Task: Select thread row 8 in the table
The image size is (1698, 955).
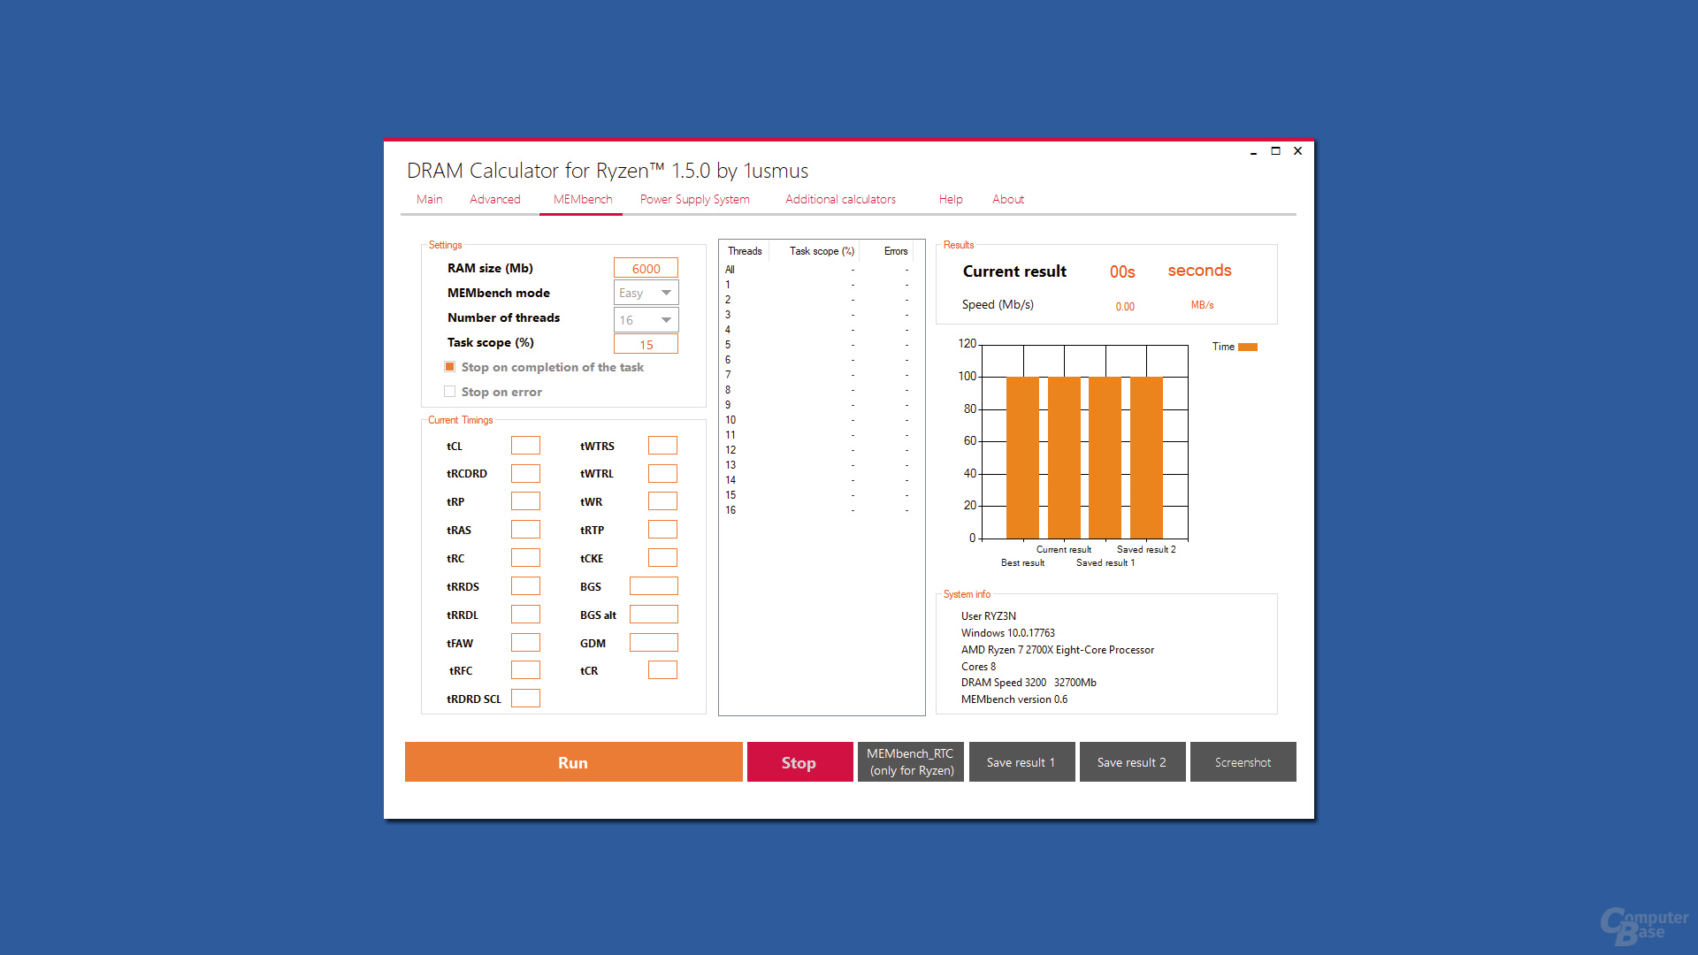Action: click(821, 390)
